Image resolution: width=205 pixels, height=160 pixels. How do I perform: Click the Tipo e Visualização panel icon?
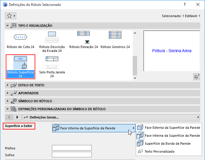tap(14, 26)
